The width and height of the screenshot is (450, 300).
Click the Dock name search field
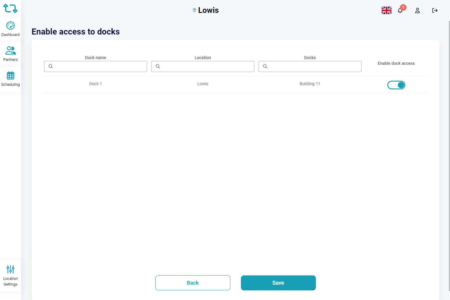pos(95,66)
